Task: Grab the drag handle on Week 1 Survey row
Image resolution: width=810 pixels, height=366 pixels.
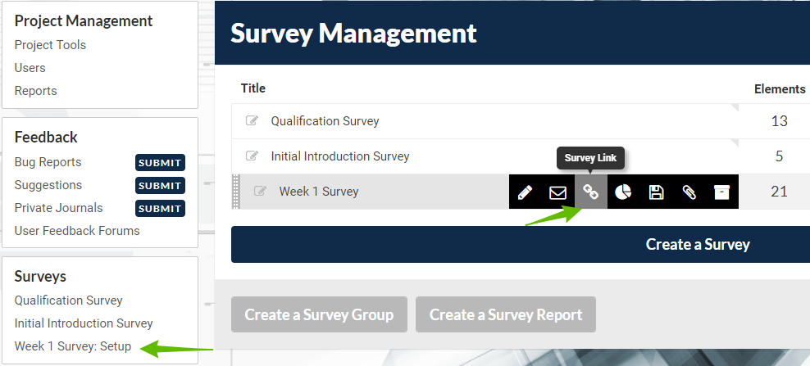Action: click(236, 192)
